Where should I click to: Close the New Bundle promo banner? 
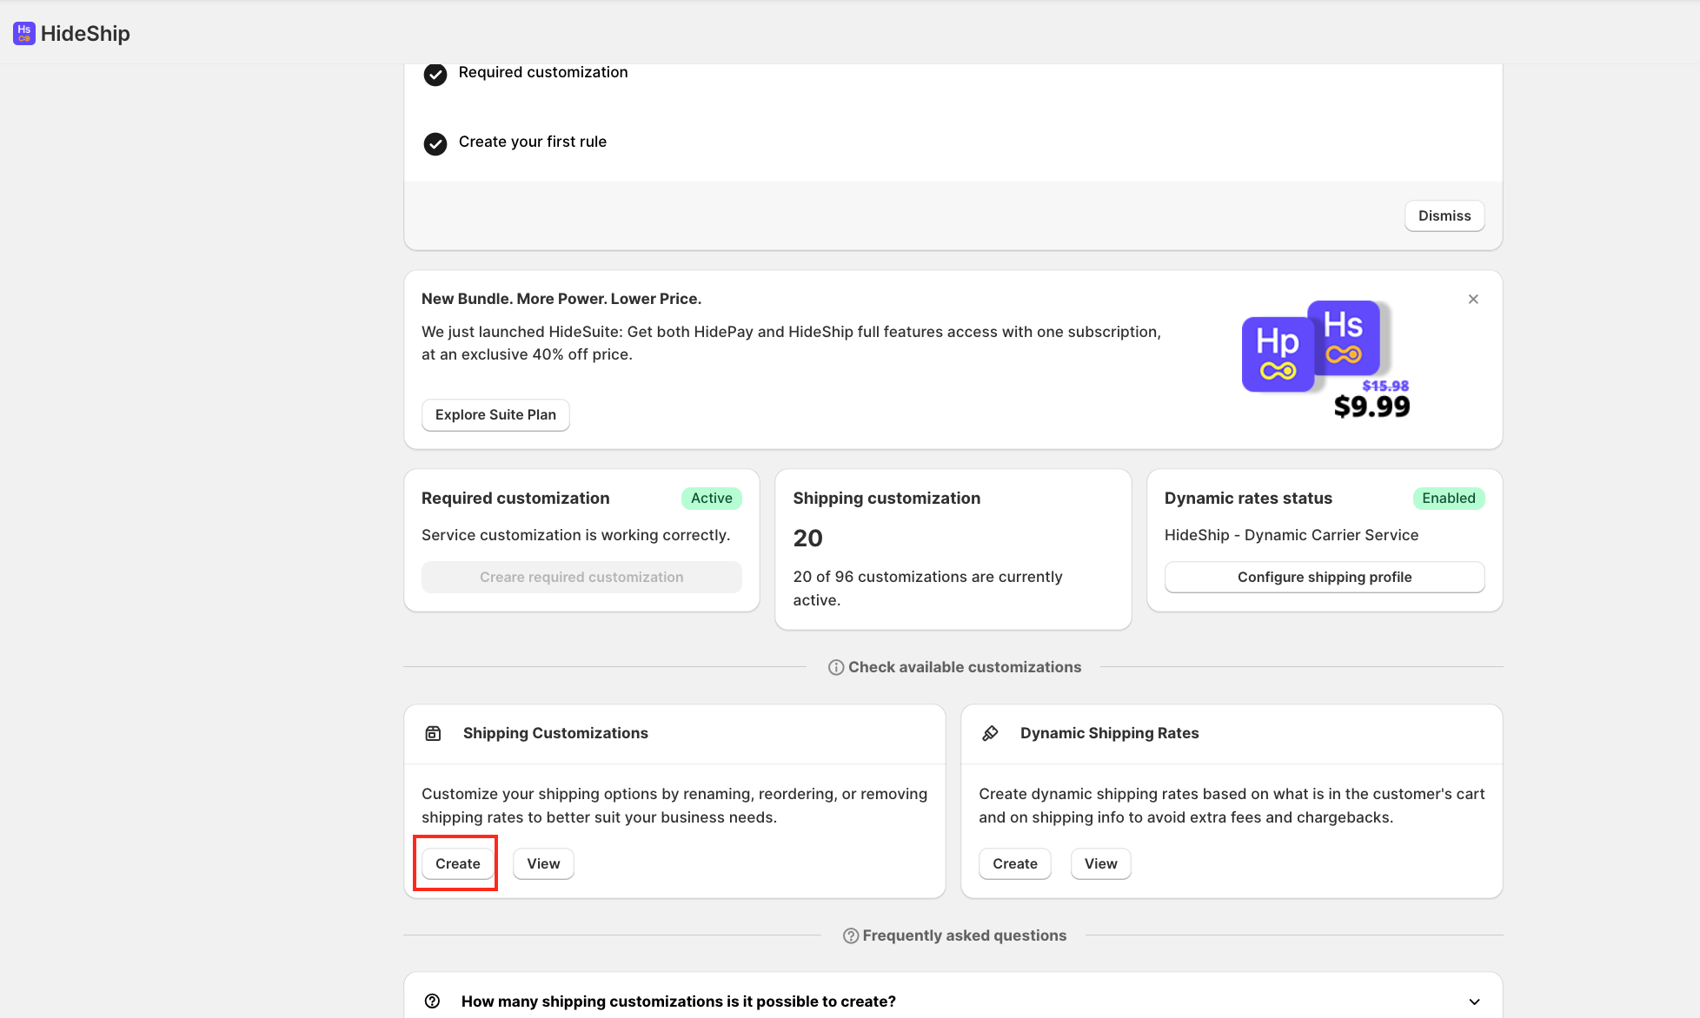tap(1473, 299)
